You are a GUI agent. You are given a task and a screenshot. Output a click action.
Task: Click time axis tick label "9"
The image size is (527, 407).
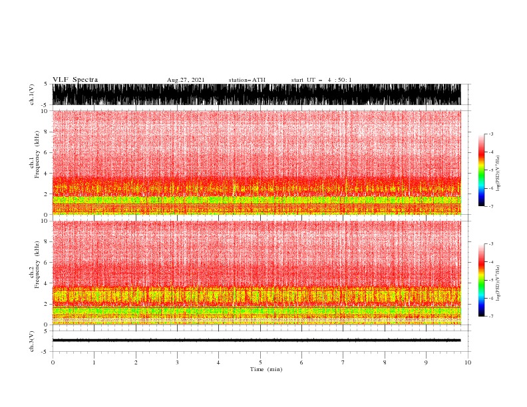point(426,362)
